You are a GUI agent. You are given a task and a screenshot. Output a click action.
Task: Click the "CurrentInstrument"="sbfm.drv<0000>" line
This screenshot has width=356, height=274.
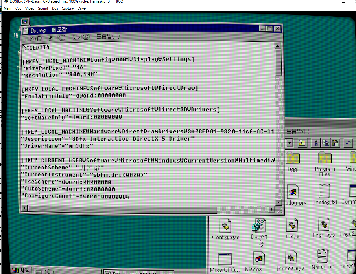pyautogui.click(x=84, y=175)
